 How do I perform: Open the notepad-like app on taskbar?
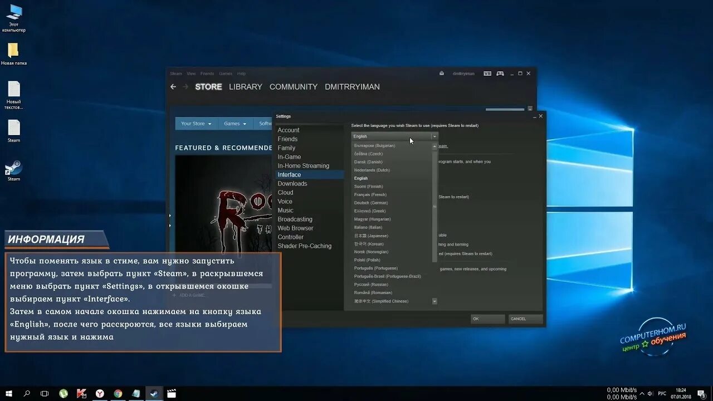tap(136, 393)
